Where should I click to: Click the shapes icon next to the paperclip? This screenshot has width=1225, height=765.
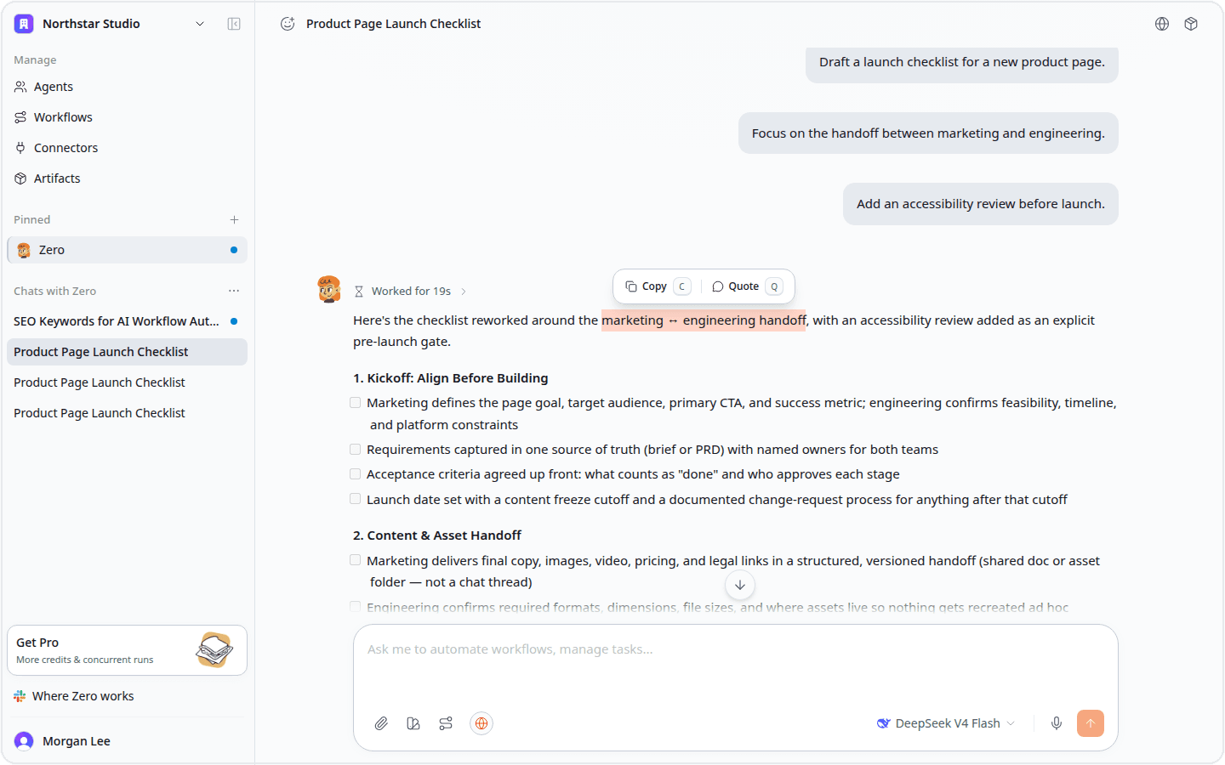[x=413, y=723]
